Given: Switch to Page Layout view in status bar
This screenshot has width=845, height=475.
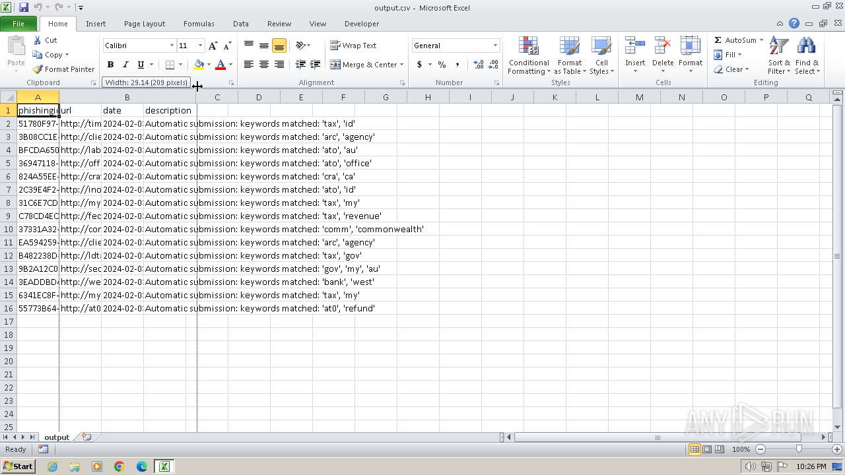Looking at the screenshot, I should coord(707,449).
